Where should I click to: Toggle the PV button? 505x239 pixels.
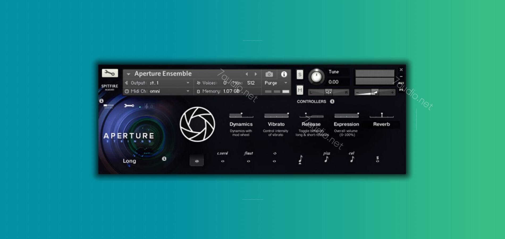[x=401, y=90]
